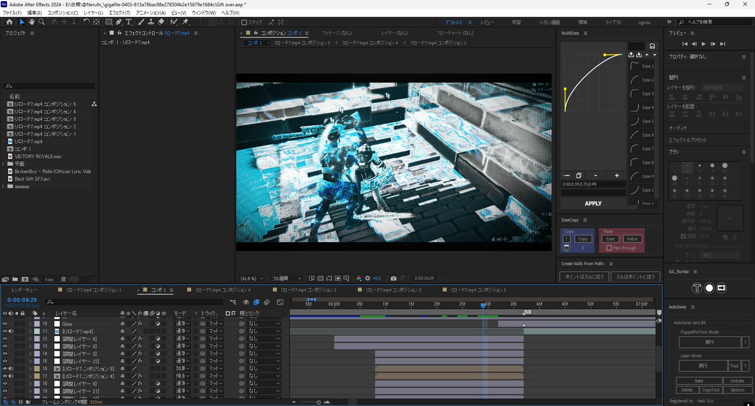
Task: Select the Hand tool in the toolbar
Action: tap(32, 22)
